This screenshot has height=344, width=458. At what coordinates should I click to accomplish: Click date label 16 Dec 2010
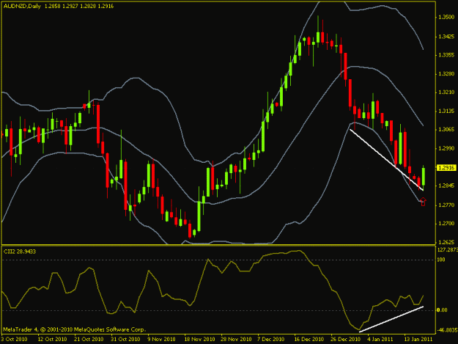coord(309,339)
